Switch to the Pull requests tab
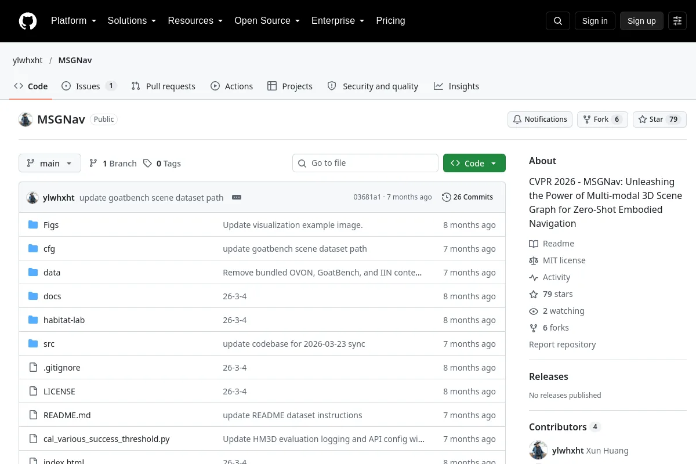The height and width of the screenshot is (464, 696). (x=164, y=86)
